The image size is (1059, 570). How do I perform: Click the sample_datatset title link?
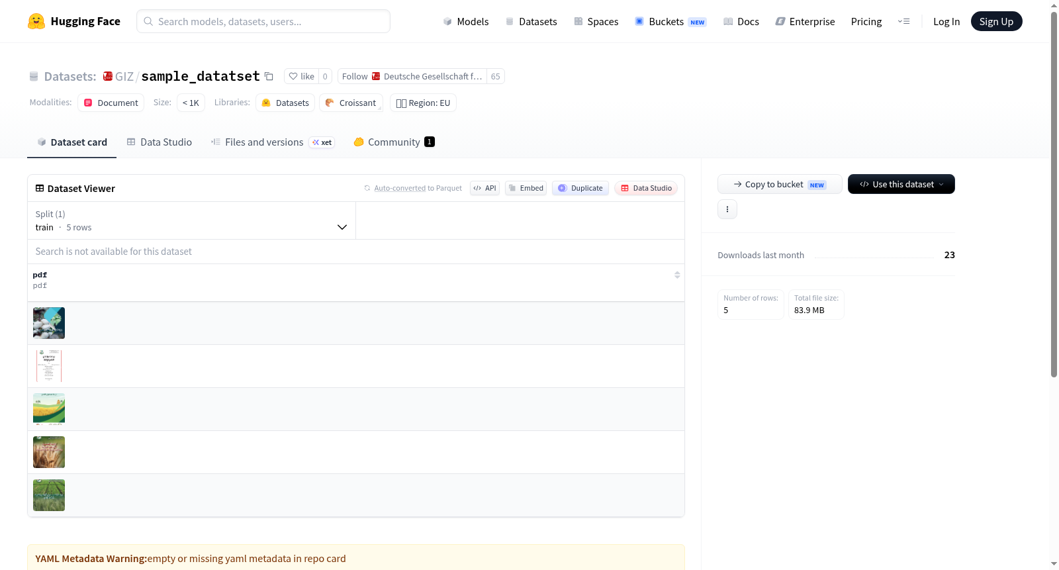coord(201,76)
